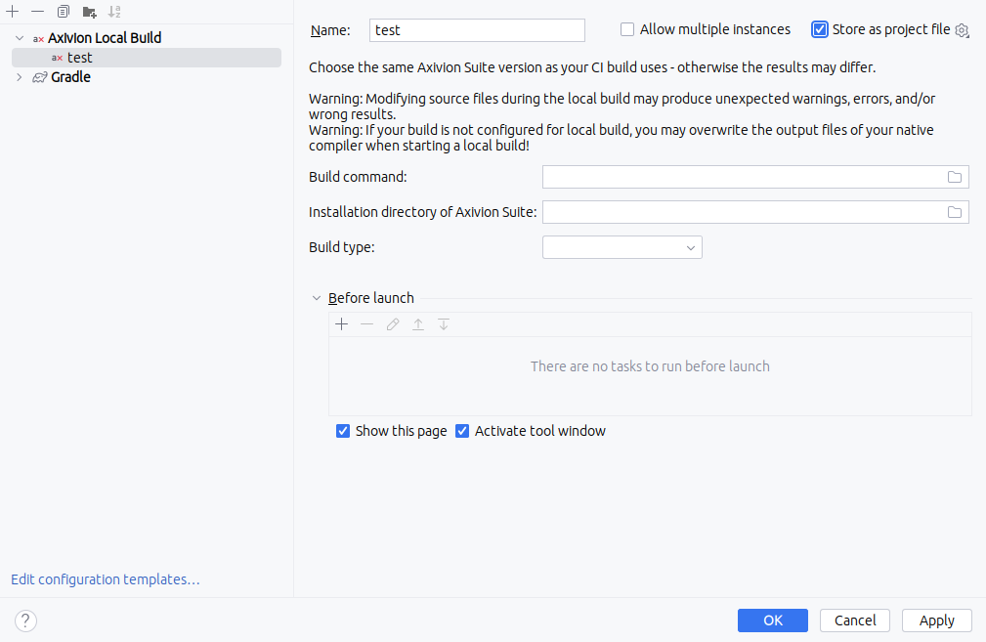This screenshot has height=642, width=986.
Task: Create a new configuration folder
Action: pyautogui.click(x=89, y=12)
